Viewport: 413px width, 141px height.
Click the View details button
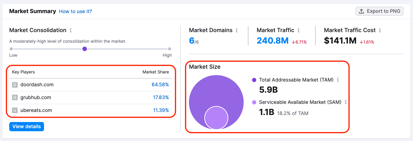pos(27,126)
